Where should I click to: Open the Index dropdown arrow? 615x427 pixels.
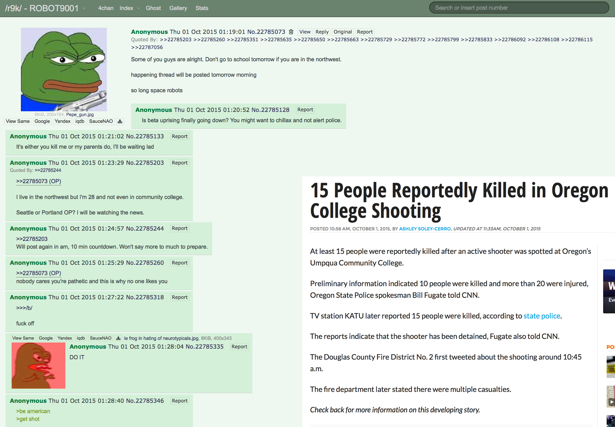(x=138, y=8)
